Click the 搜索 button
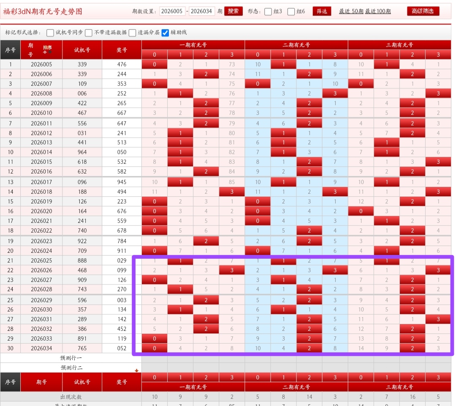The height and width of the screenshot is (406, 456). tap(233, 11)
